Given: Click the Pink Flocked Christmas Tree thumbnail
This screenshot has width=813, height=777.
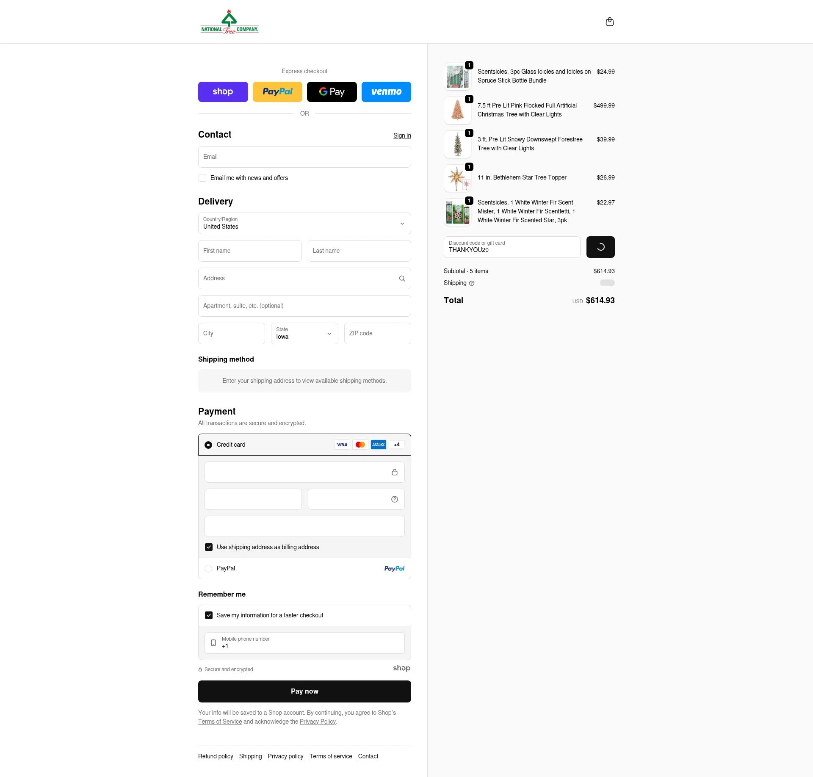Looking at the screenshot, I should click(457, 110).
